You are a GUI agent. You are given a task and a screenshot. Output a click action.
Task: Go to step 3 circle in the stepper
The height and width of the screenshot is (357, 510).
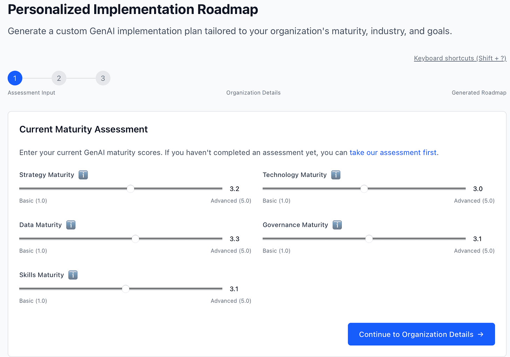(x=103, y=78)
